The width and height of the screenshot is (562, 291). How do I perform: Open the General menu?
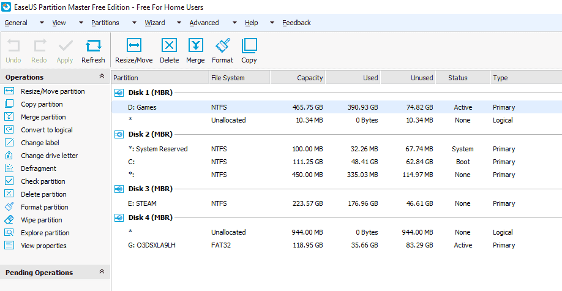click(x=16, y=23)
